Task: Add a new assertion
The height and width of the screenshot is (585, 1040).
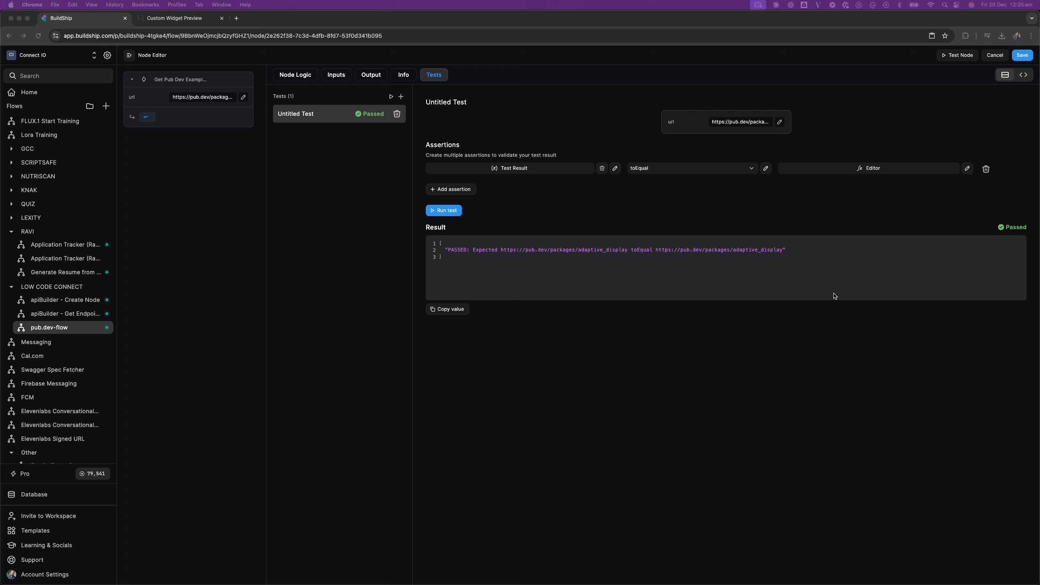Action: (x=450, y=189)
